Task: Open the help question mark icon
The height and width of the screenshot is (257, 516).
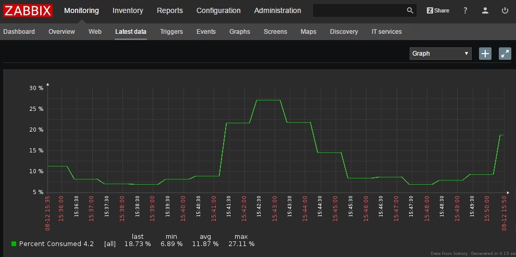Action: [x=465, y=10]
